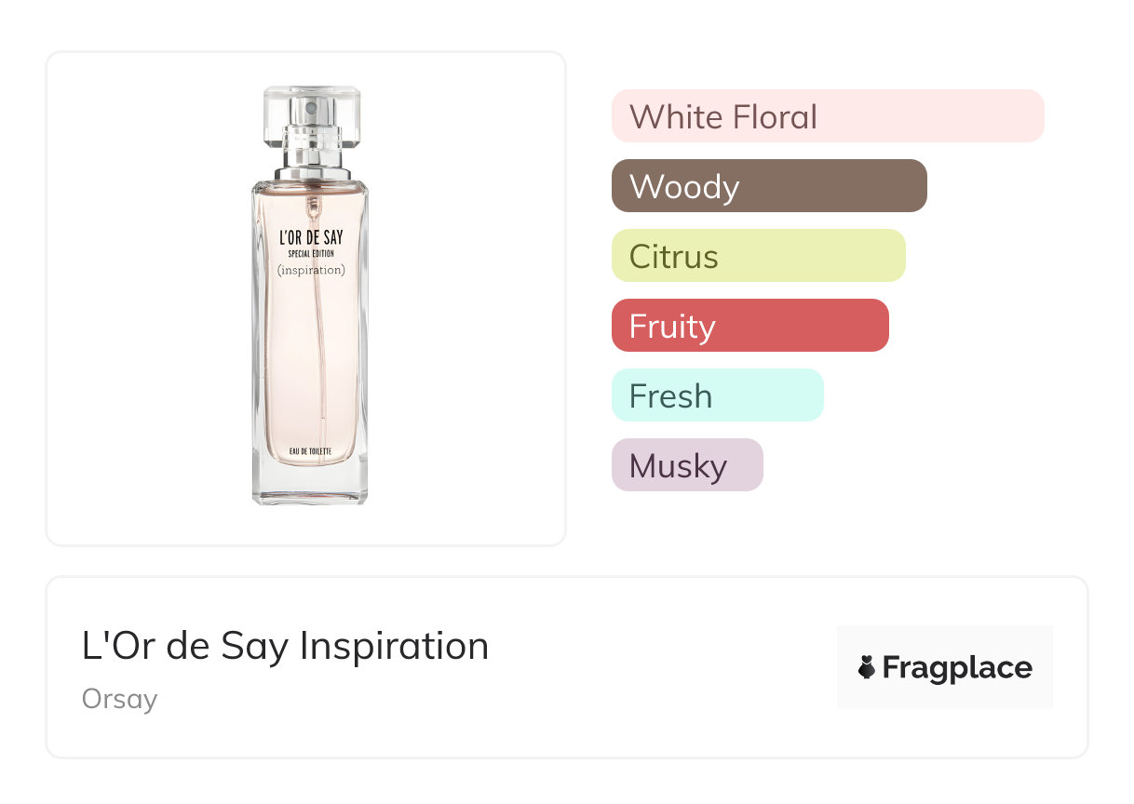Screen dimensions: 1134x804
Task: Click the Fragplace wordmark text
Action: tap(956, 667)
